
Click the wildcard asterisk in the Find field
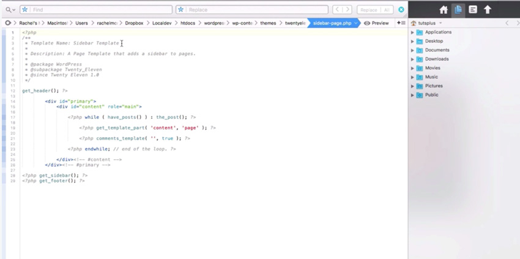pyautogui.click(x=25, y=10)
